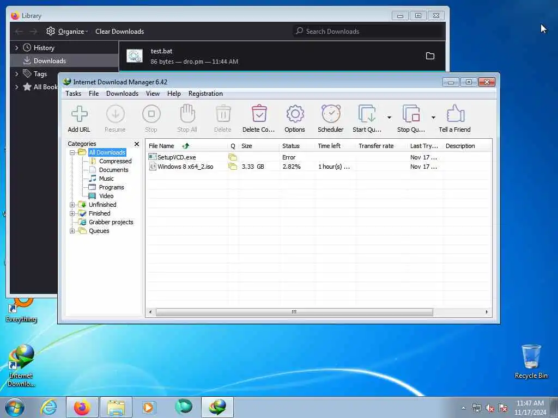Open the Help menu

click(174, 94)
